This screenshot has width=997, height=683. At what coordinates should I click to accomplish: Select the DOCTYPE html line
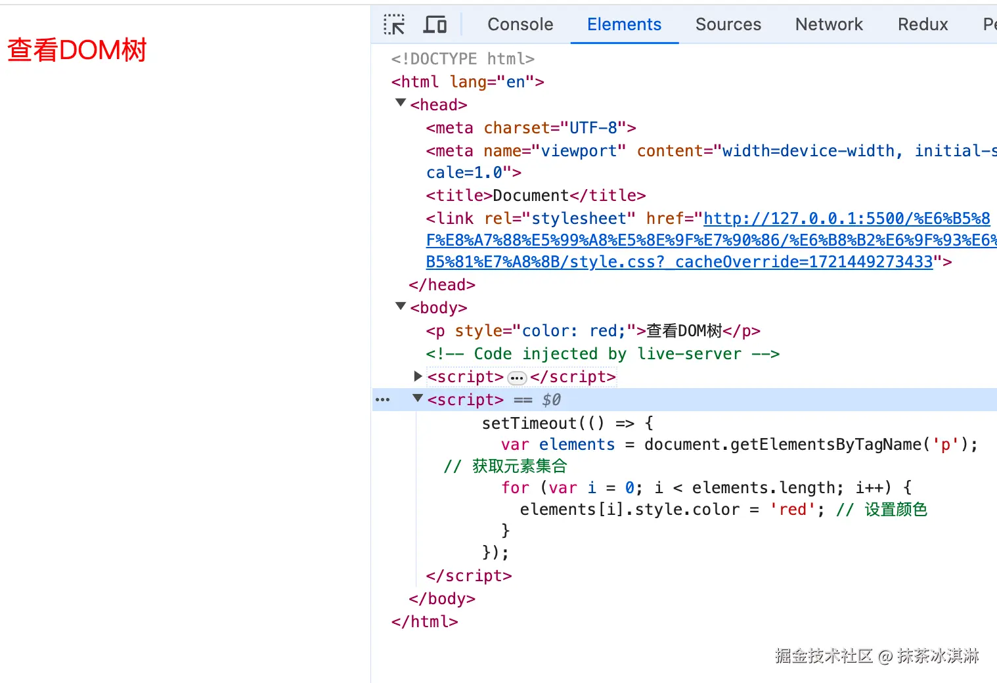(x=463, y=59)
